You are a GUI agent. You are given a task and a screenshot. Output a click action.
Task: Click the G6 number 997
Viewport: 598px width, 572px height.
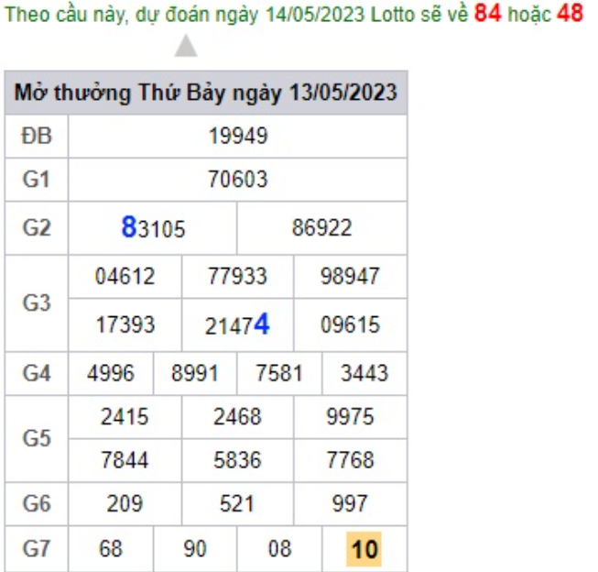coord(350,503)
